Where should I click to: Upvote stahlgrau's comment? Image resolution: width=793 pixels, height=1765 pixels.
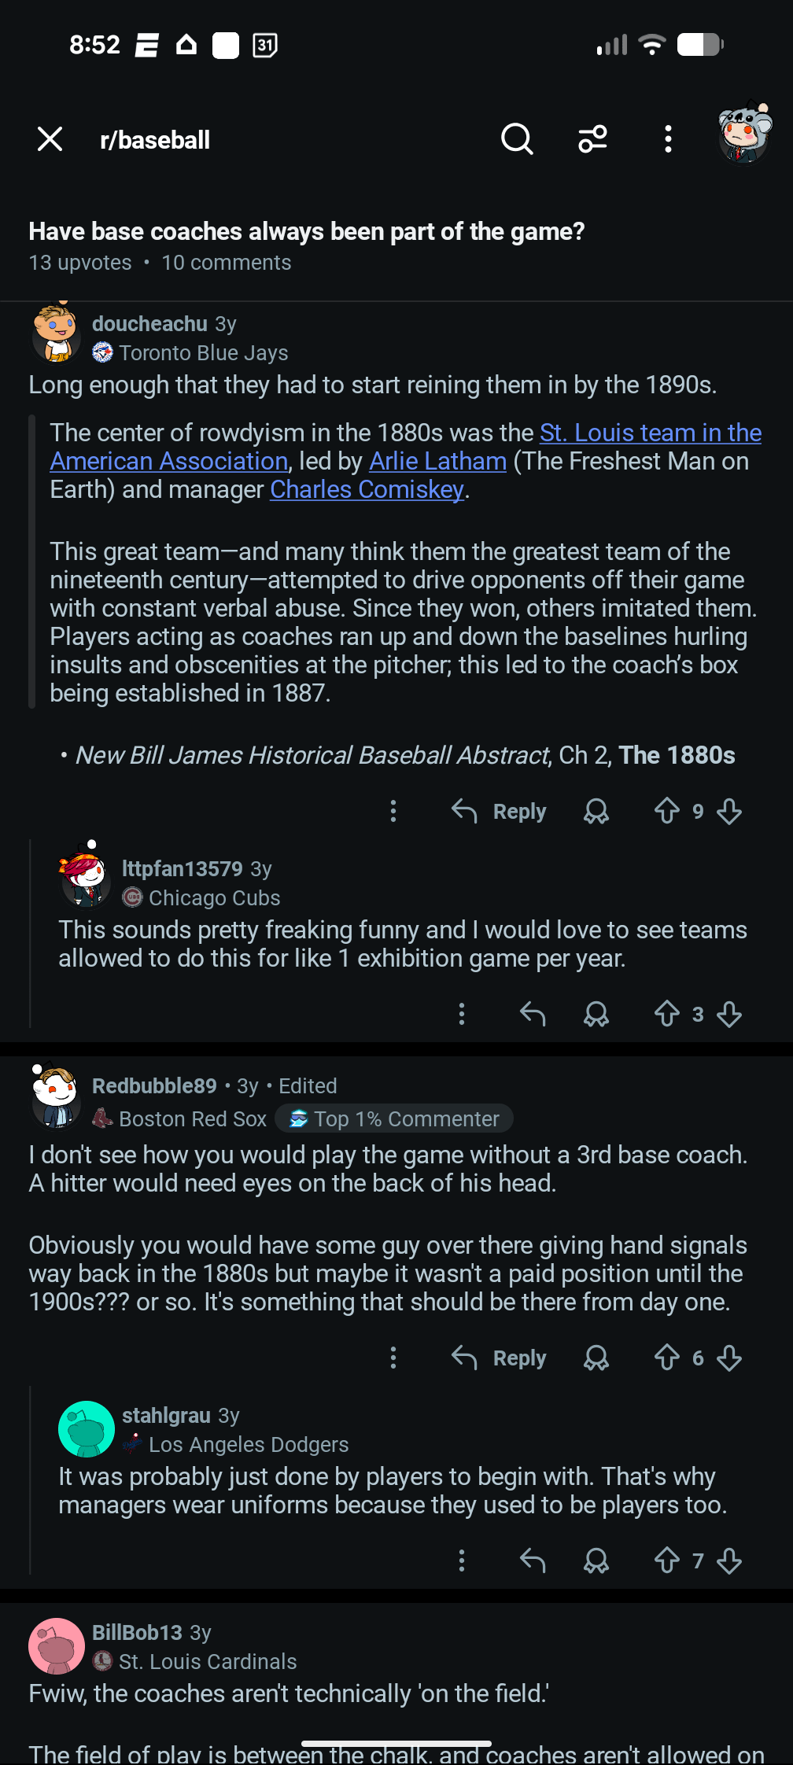pyautogui.click(x=667, y=1560)
